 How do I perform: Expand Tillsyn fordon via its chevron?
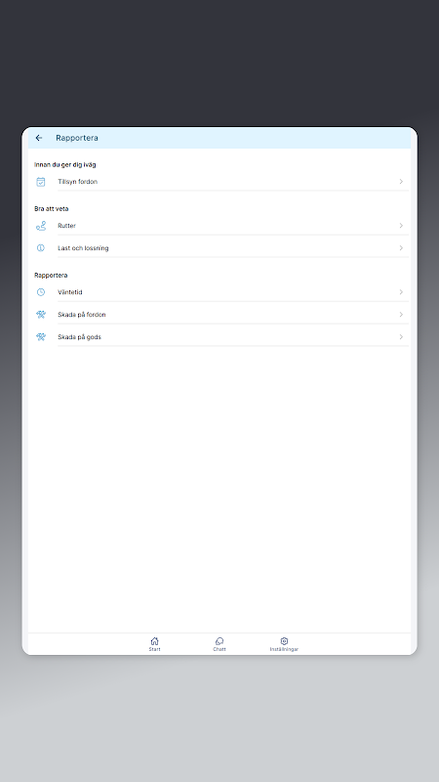401,182
